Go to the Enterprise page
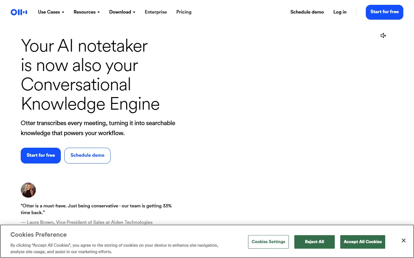 click(x=156, y=12)
